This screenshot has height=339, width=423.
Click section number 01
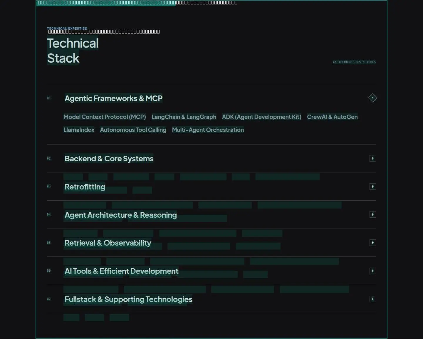coord(49,98)
